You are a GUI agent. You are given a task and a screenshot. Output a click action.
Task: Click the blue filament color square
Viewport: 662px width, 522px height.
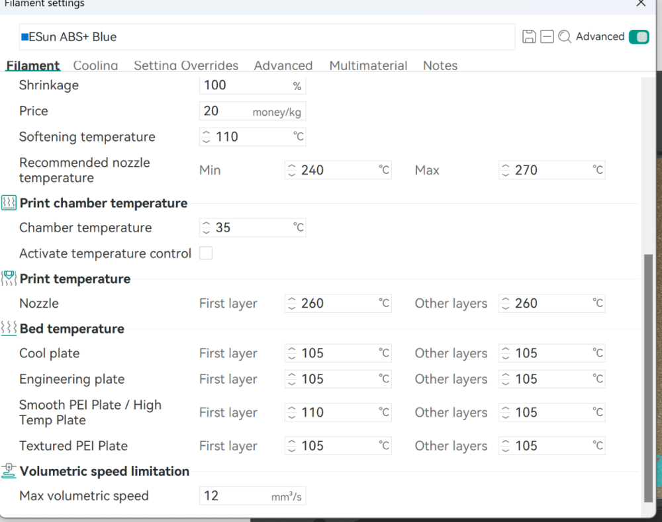(25, 37)
